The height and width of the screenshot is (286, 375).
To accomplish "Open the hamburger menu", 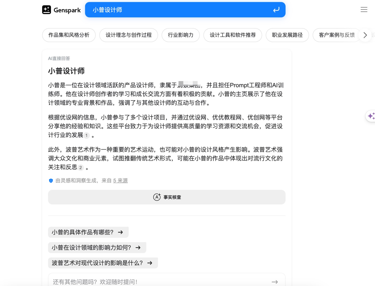I will (364, 10).
